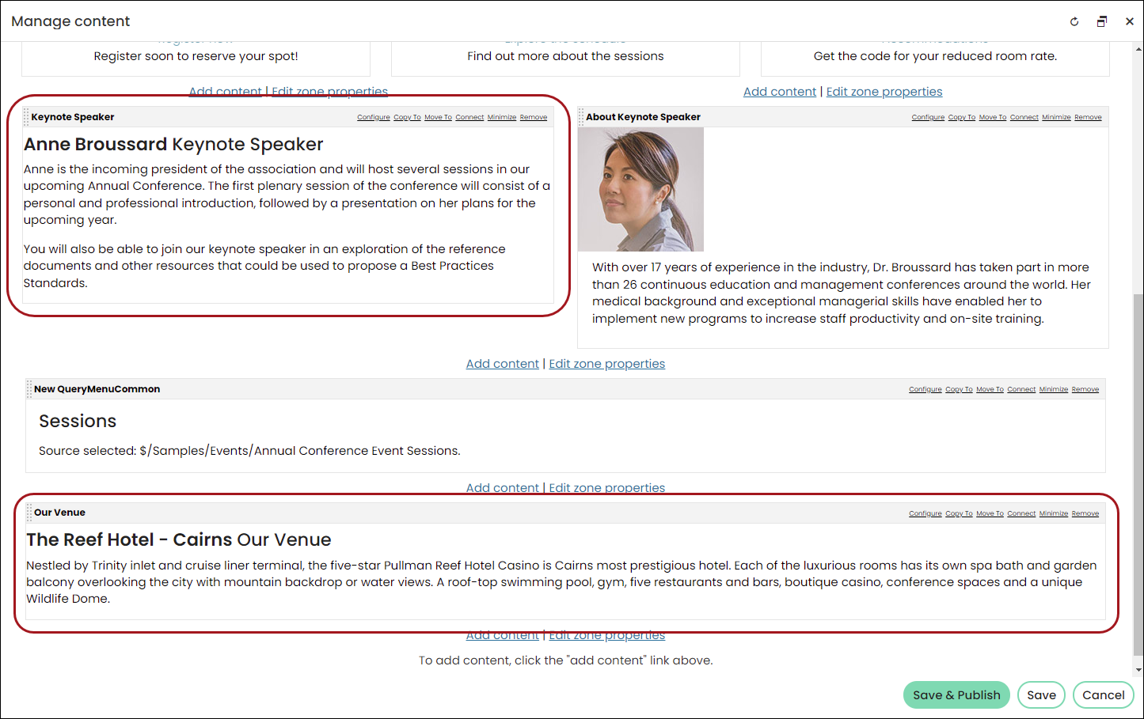The height and width of the screenshot is (719, 1144).
Task: Minimize the About Keynote Speaker item
Action: pos(1056,117)
